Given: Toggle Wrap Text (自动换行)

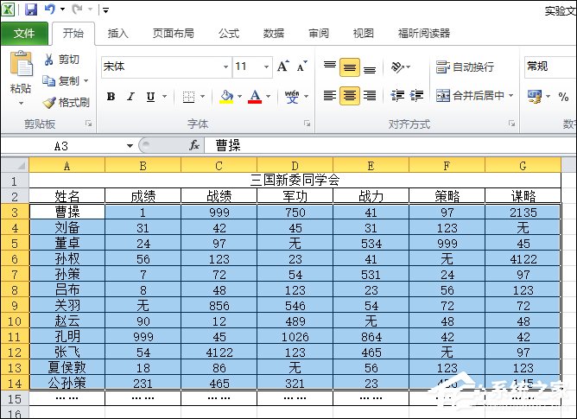Looking at the screenshot, I should [443, 67].
